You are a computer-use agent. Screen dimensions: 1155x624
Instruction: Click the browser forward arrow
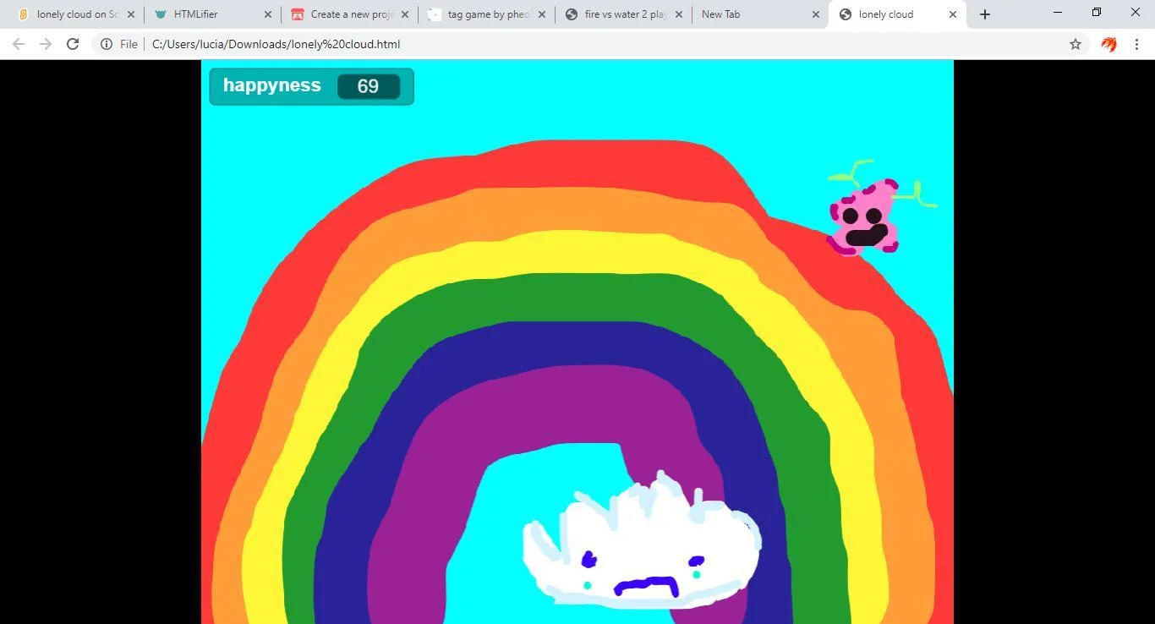coord(46,44)
